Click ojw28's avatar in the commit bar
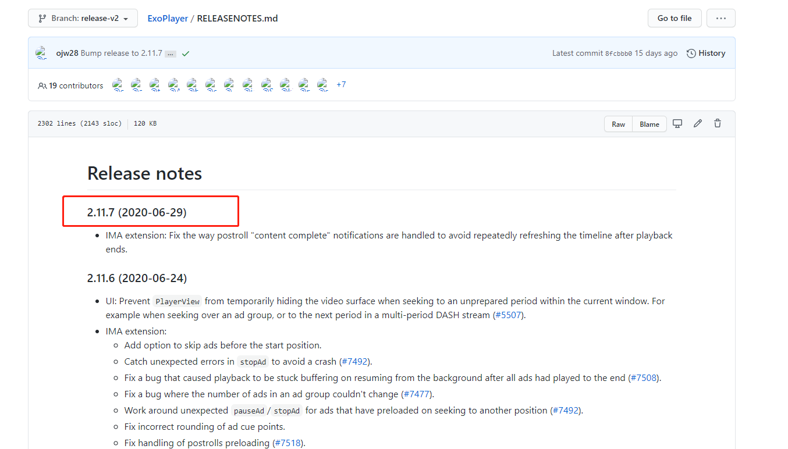788x449 pixels. click(41, 53)
